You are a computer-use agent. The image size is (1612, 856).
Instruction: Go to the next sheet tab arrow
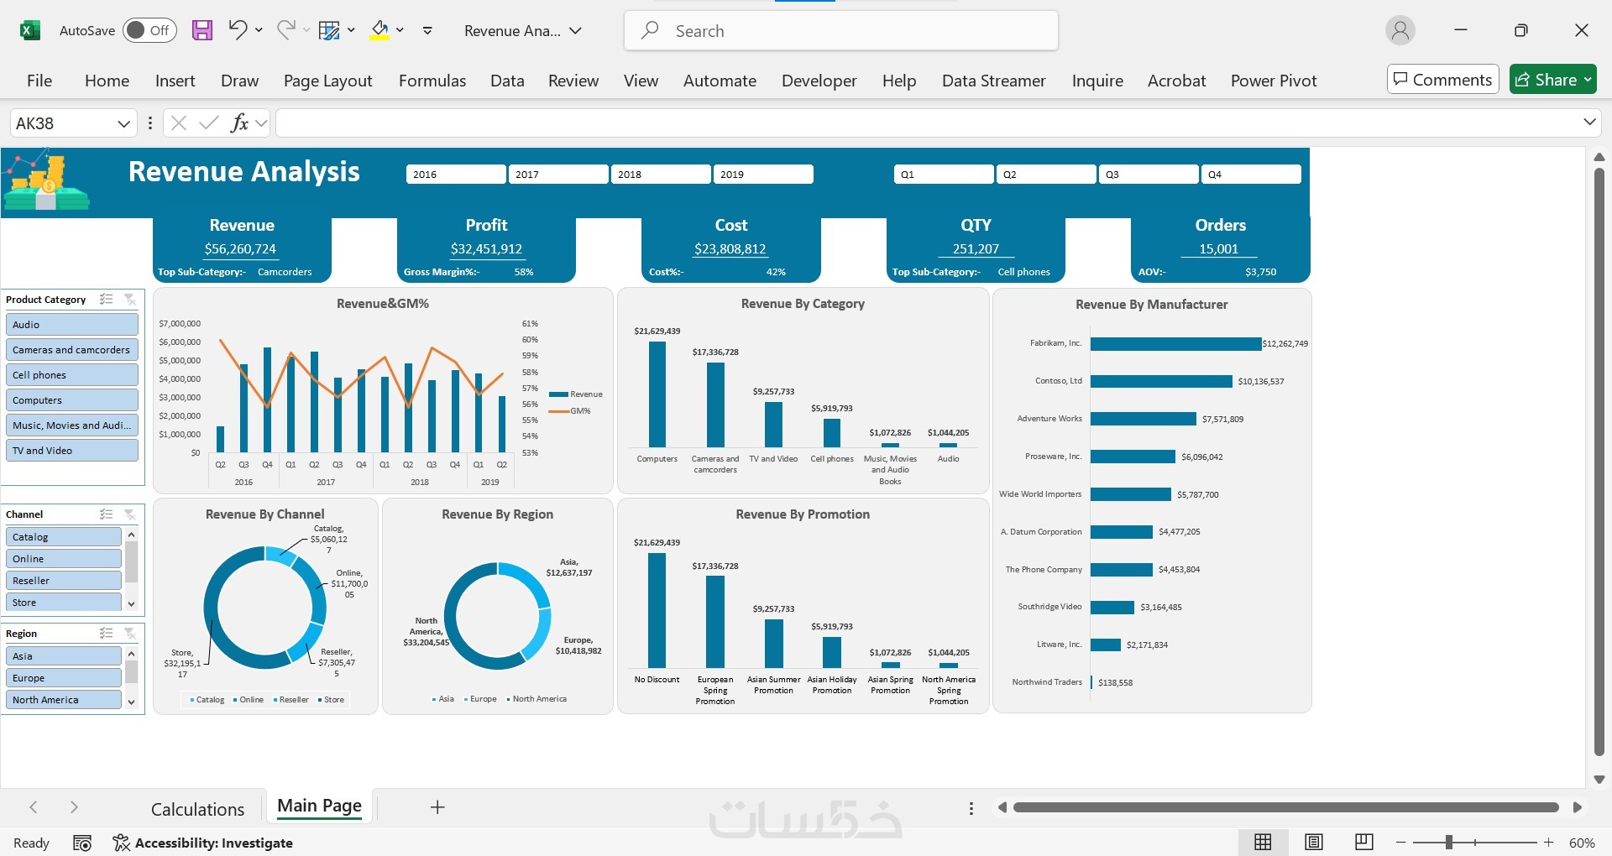(74, 807)
